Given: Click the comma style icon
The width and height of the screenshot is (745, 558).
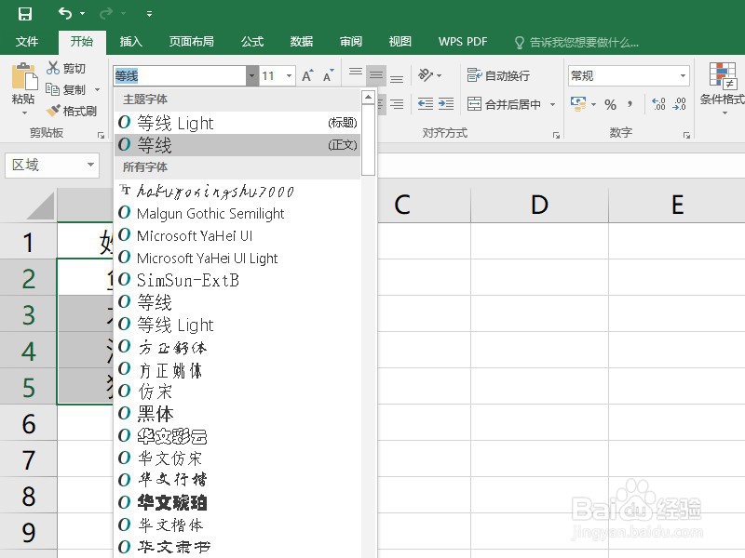Looking at the screenshot, I should point(630,103).
